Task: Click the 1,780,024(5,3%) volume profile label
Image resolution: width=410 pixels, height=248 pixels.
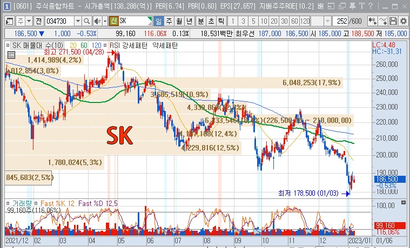Action: tap(75, 162)
